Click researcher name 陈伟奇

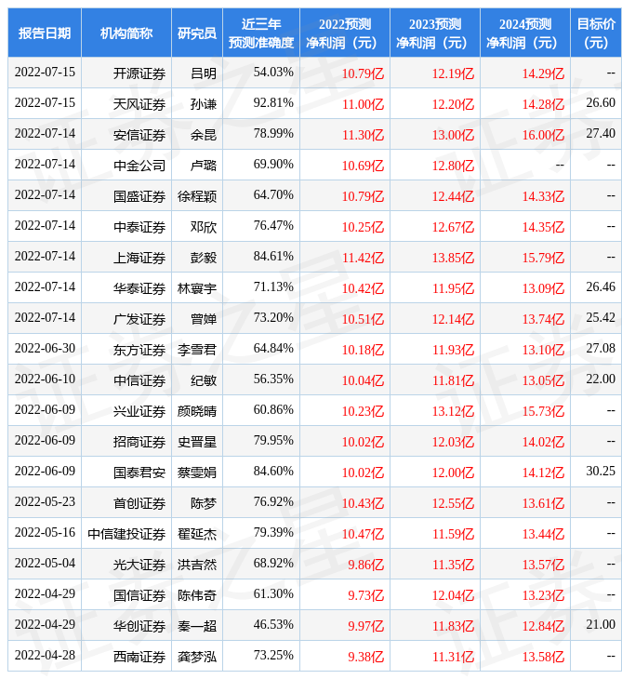click(197, 595)
